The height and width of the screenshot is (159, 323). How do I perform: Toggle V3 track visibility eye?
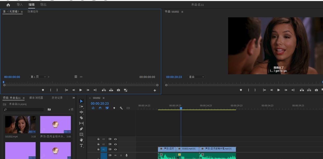click(x=115, y=139)
